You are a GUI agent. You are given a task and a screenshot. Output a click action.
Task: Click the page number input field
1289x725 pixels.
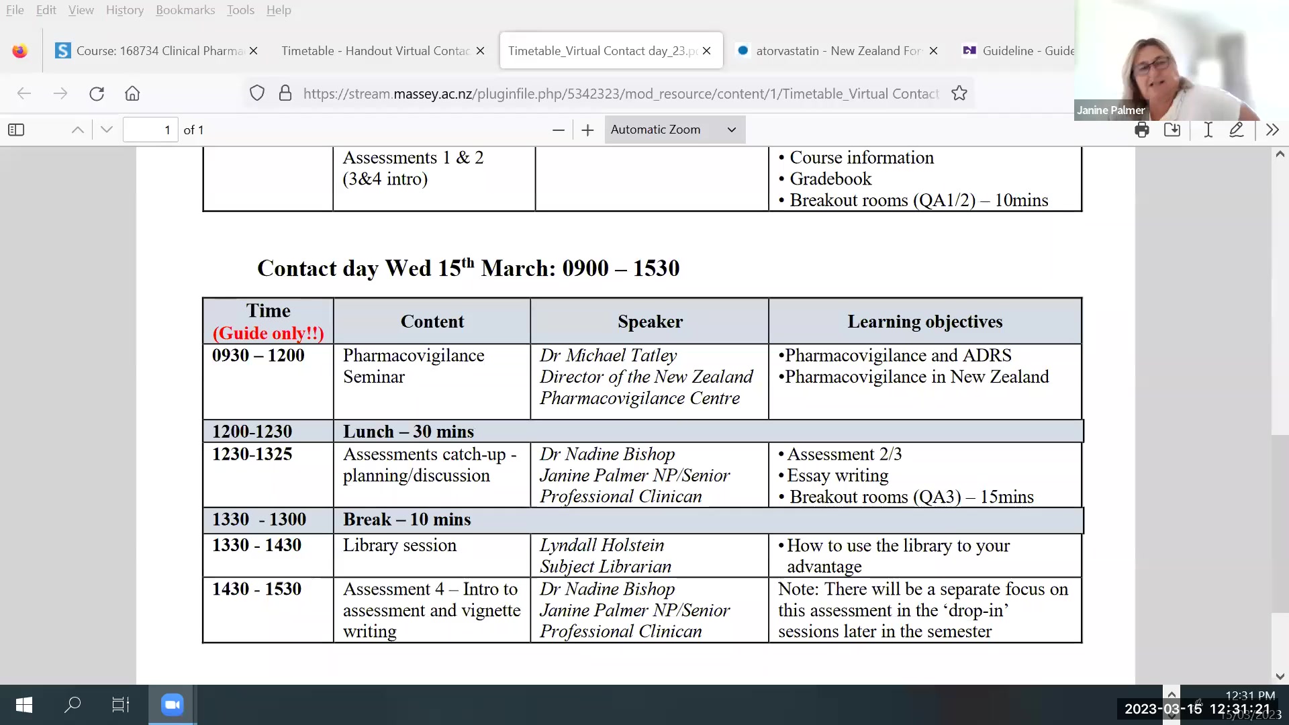click(x=150, y=130)
